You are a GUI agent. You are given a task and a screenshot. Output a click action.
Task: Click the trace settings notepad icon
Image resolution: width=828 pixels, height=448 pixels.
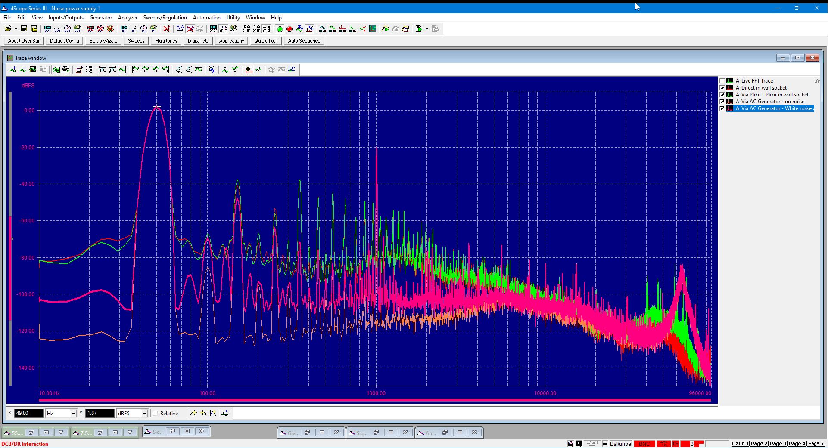coord(79,69)
